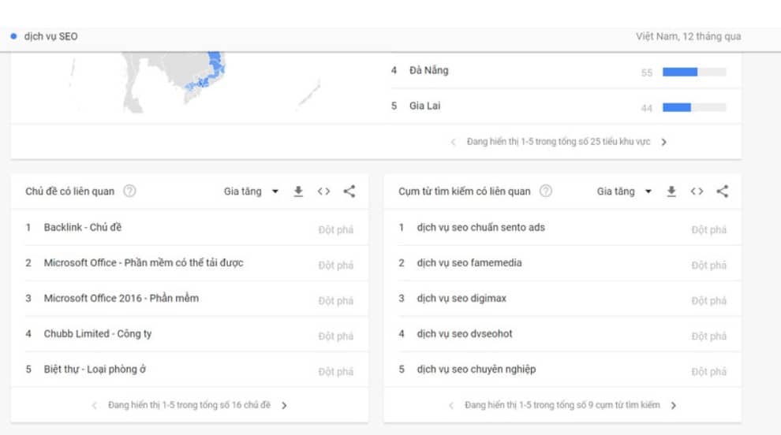Image resolution: width=781 pixels, height=435 pixels.
Task: Go to next page of subregions
Action: tap(664, 142)
